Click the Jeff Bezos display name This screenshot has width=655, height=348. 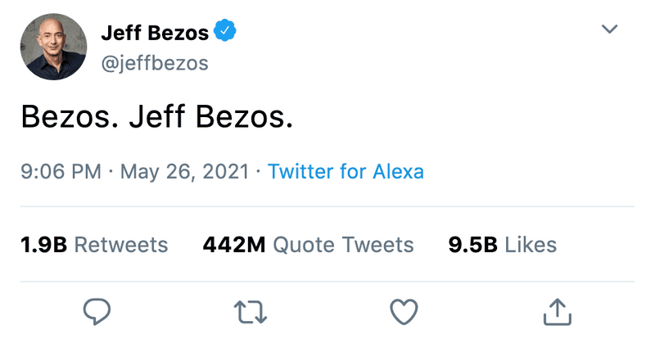point(154,34)
